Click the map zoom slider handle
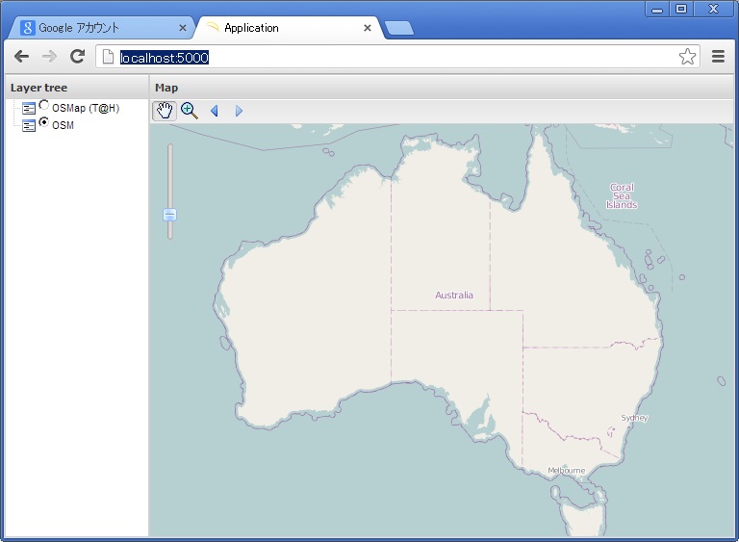739x542 pixels. coord(170,215)
